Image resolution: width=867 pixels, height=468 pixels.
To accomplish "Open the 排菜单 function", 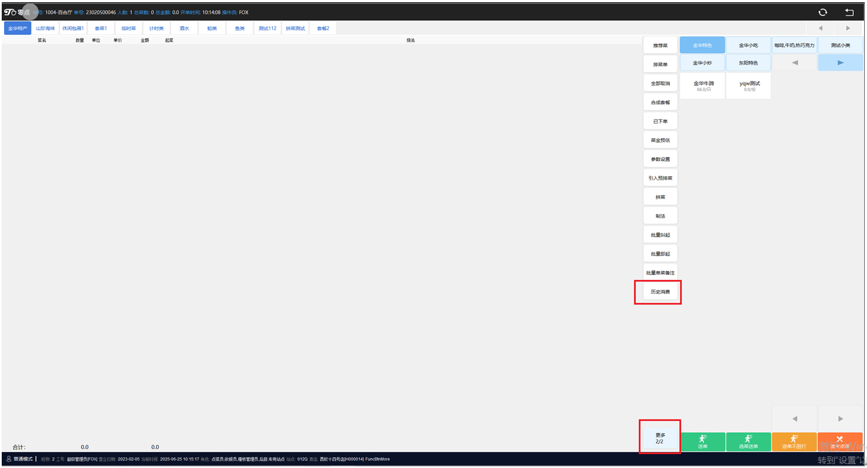I will [x=660, y=64].
